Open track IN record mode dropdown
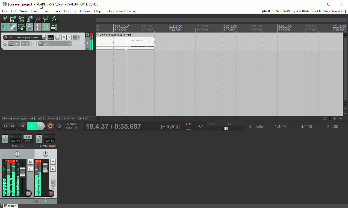The height and width of the screenshot is (208, 348). click(25, 44)
